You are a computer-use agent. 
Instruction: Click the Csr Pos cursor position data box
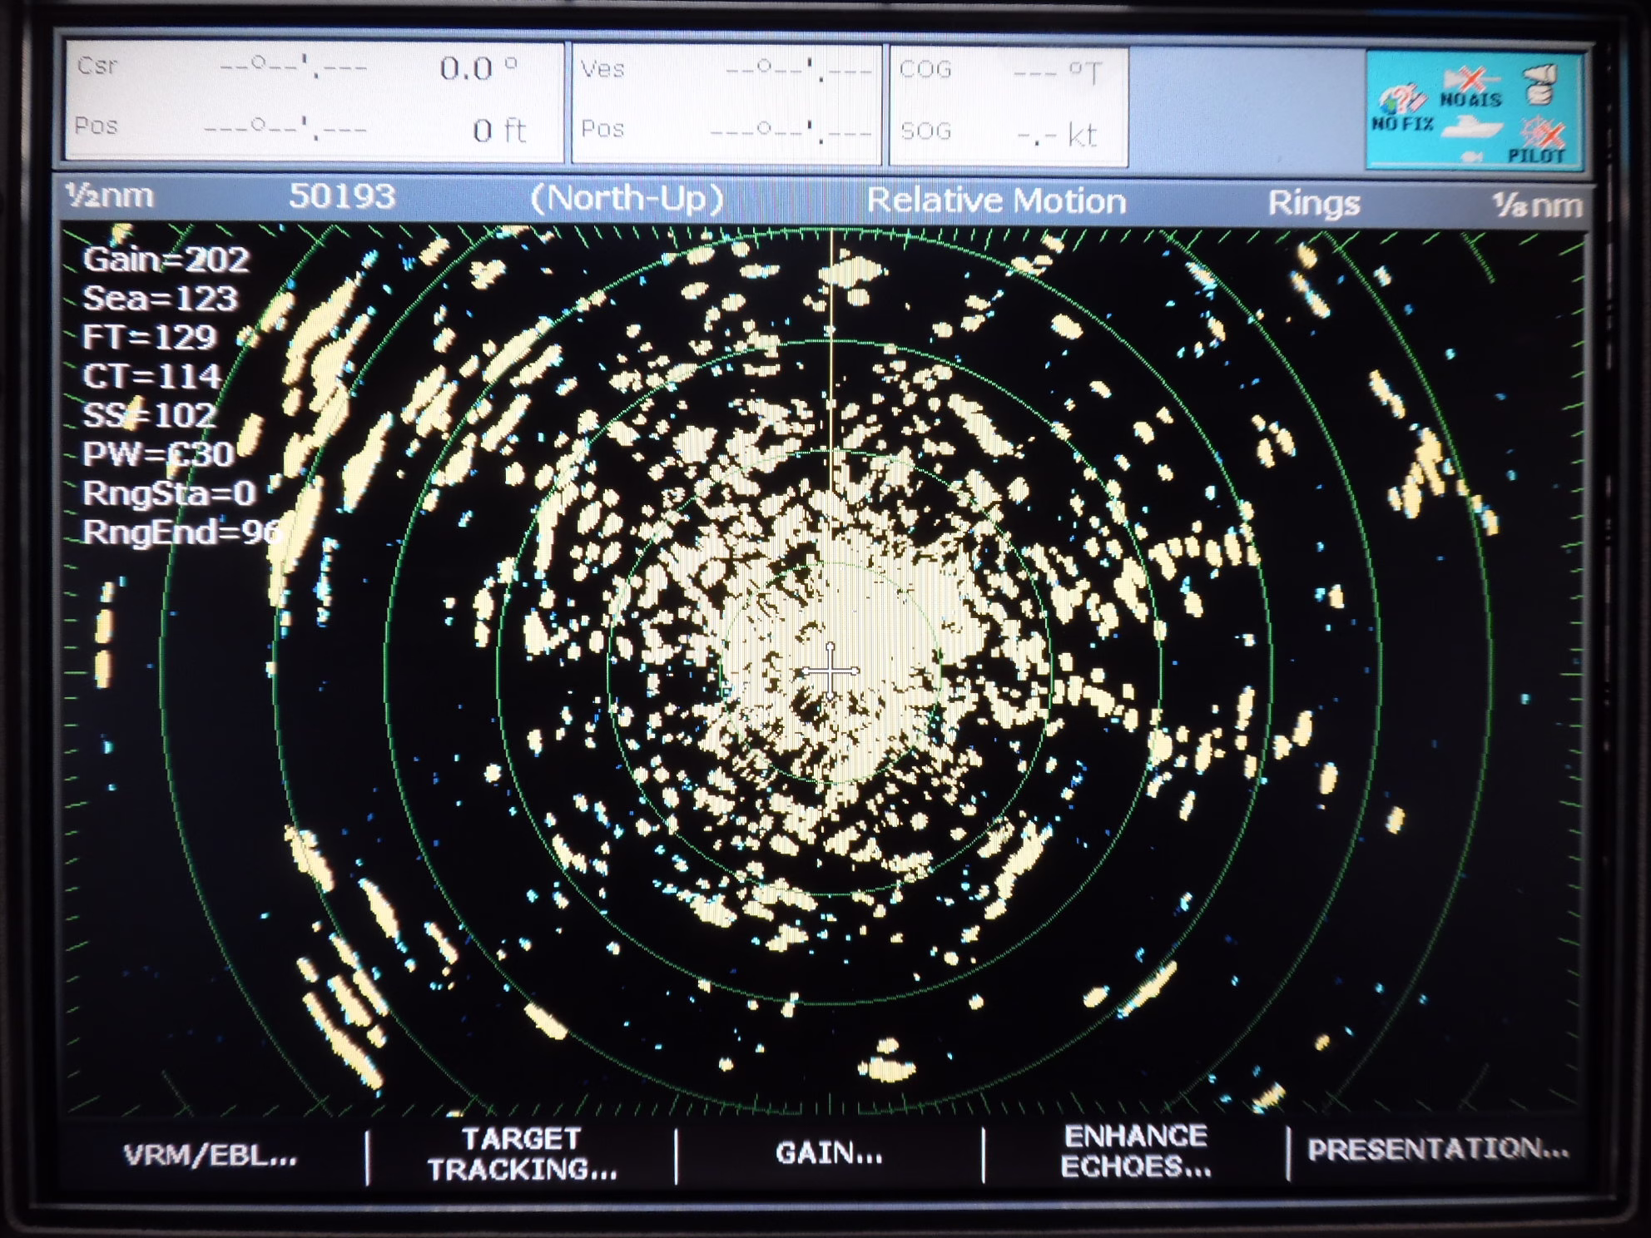click(315, 102)
